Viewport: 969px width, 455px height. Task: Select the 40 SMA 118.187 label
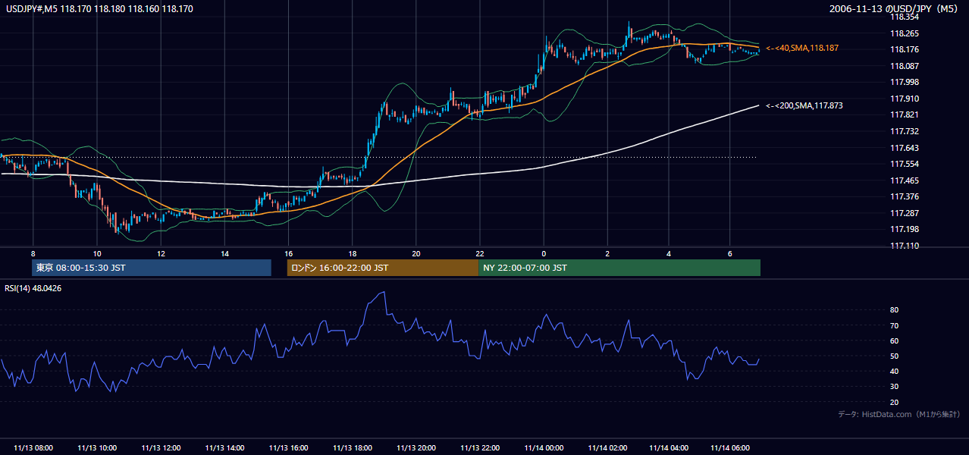coord(802,48)
